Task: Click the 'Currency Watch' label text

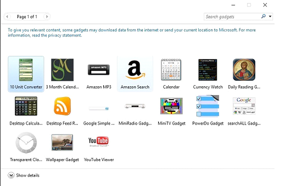Action: (x=207, y=87)
